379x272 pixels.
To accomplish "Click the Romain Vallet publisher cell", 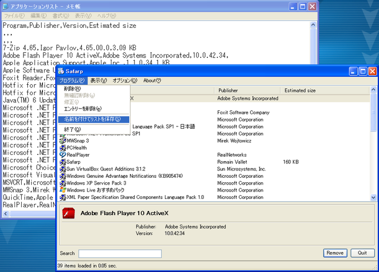I will [232, 162].
